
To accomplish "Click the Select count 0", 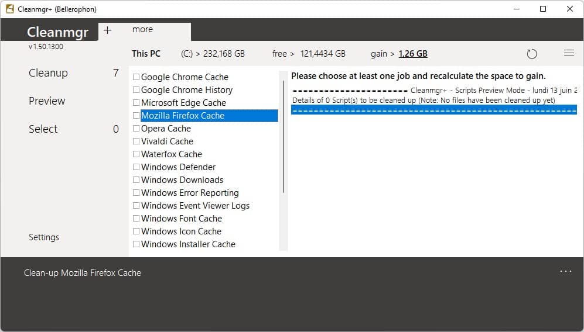I will (x=116, y=129).
